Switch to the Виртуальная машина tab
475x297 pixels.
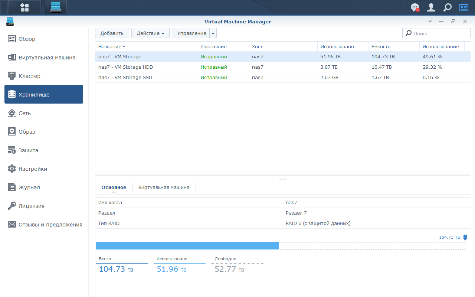point(164,187)
